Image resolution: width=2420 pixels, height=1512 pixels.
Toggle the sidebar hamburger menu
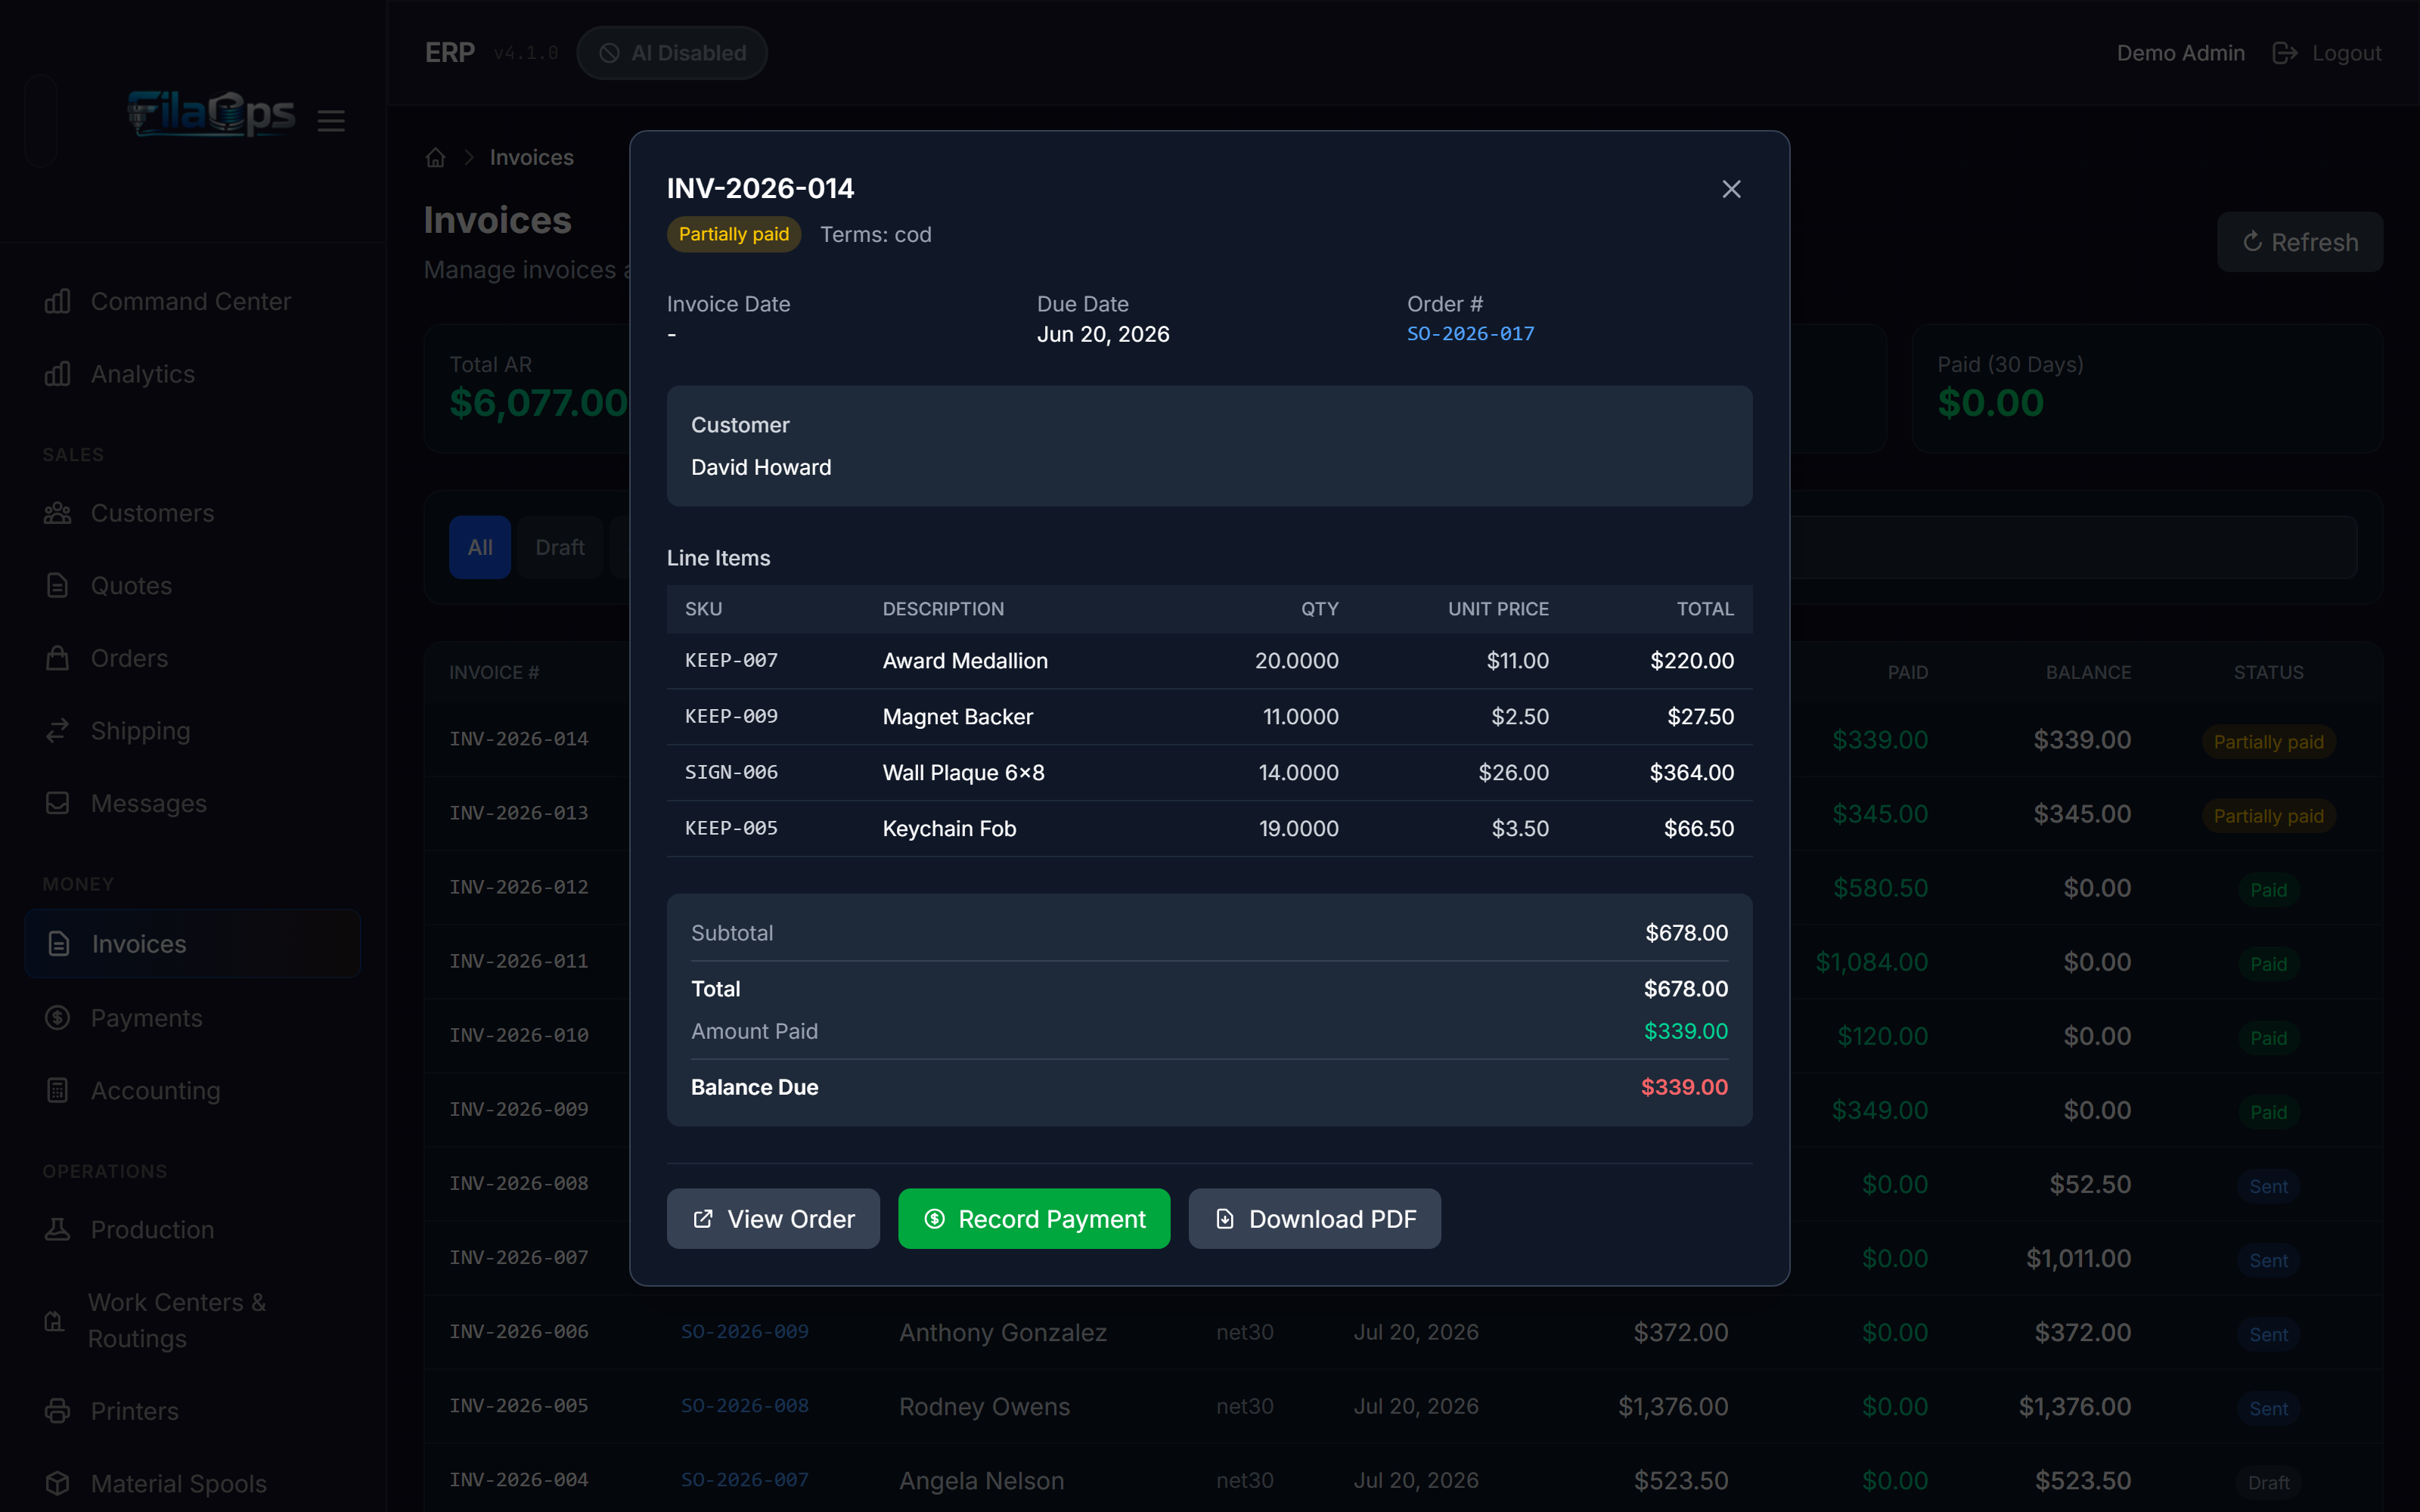(x=331, y=121)
